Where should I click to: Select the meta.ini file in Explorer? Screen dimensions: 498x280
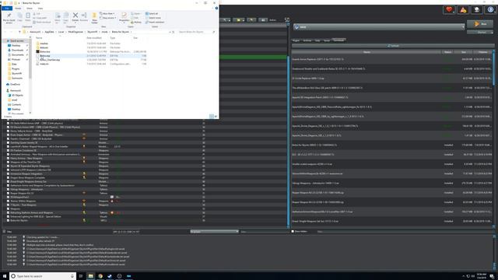coord(44,64)
